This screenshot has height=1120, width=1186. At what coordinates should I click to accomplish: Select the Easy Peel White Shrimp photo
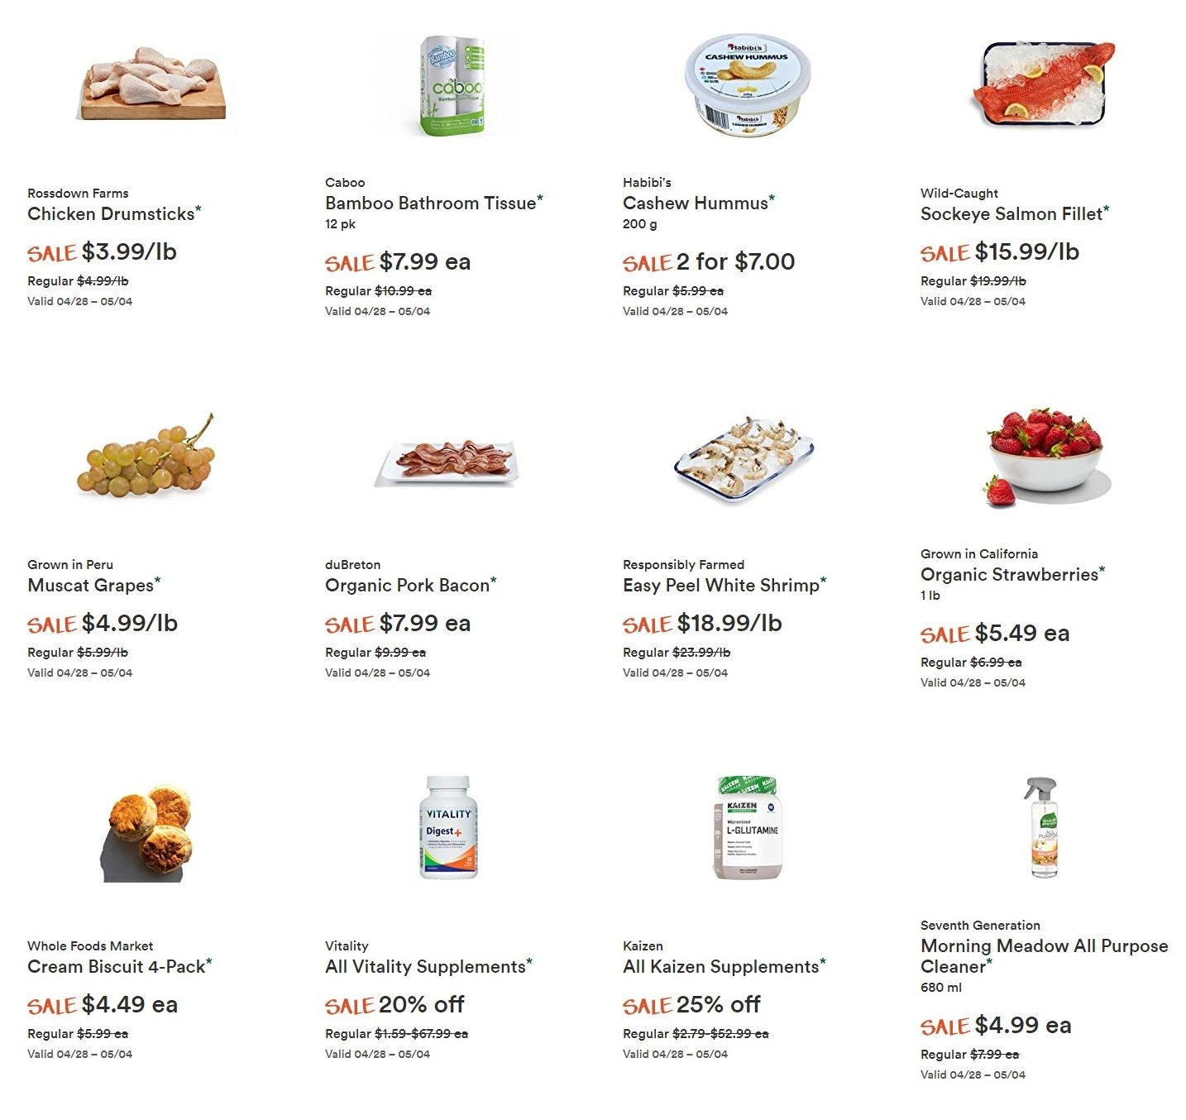(x=744, y=457)
